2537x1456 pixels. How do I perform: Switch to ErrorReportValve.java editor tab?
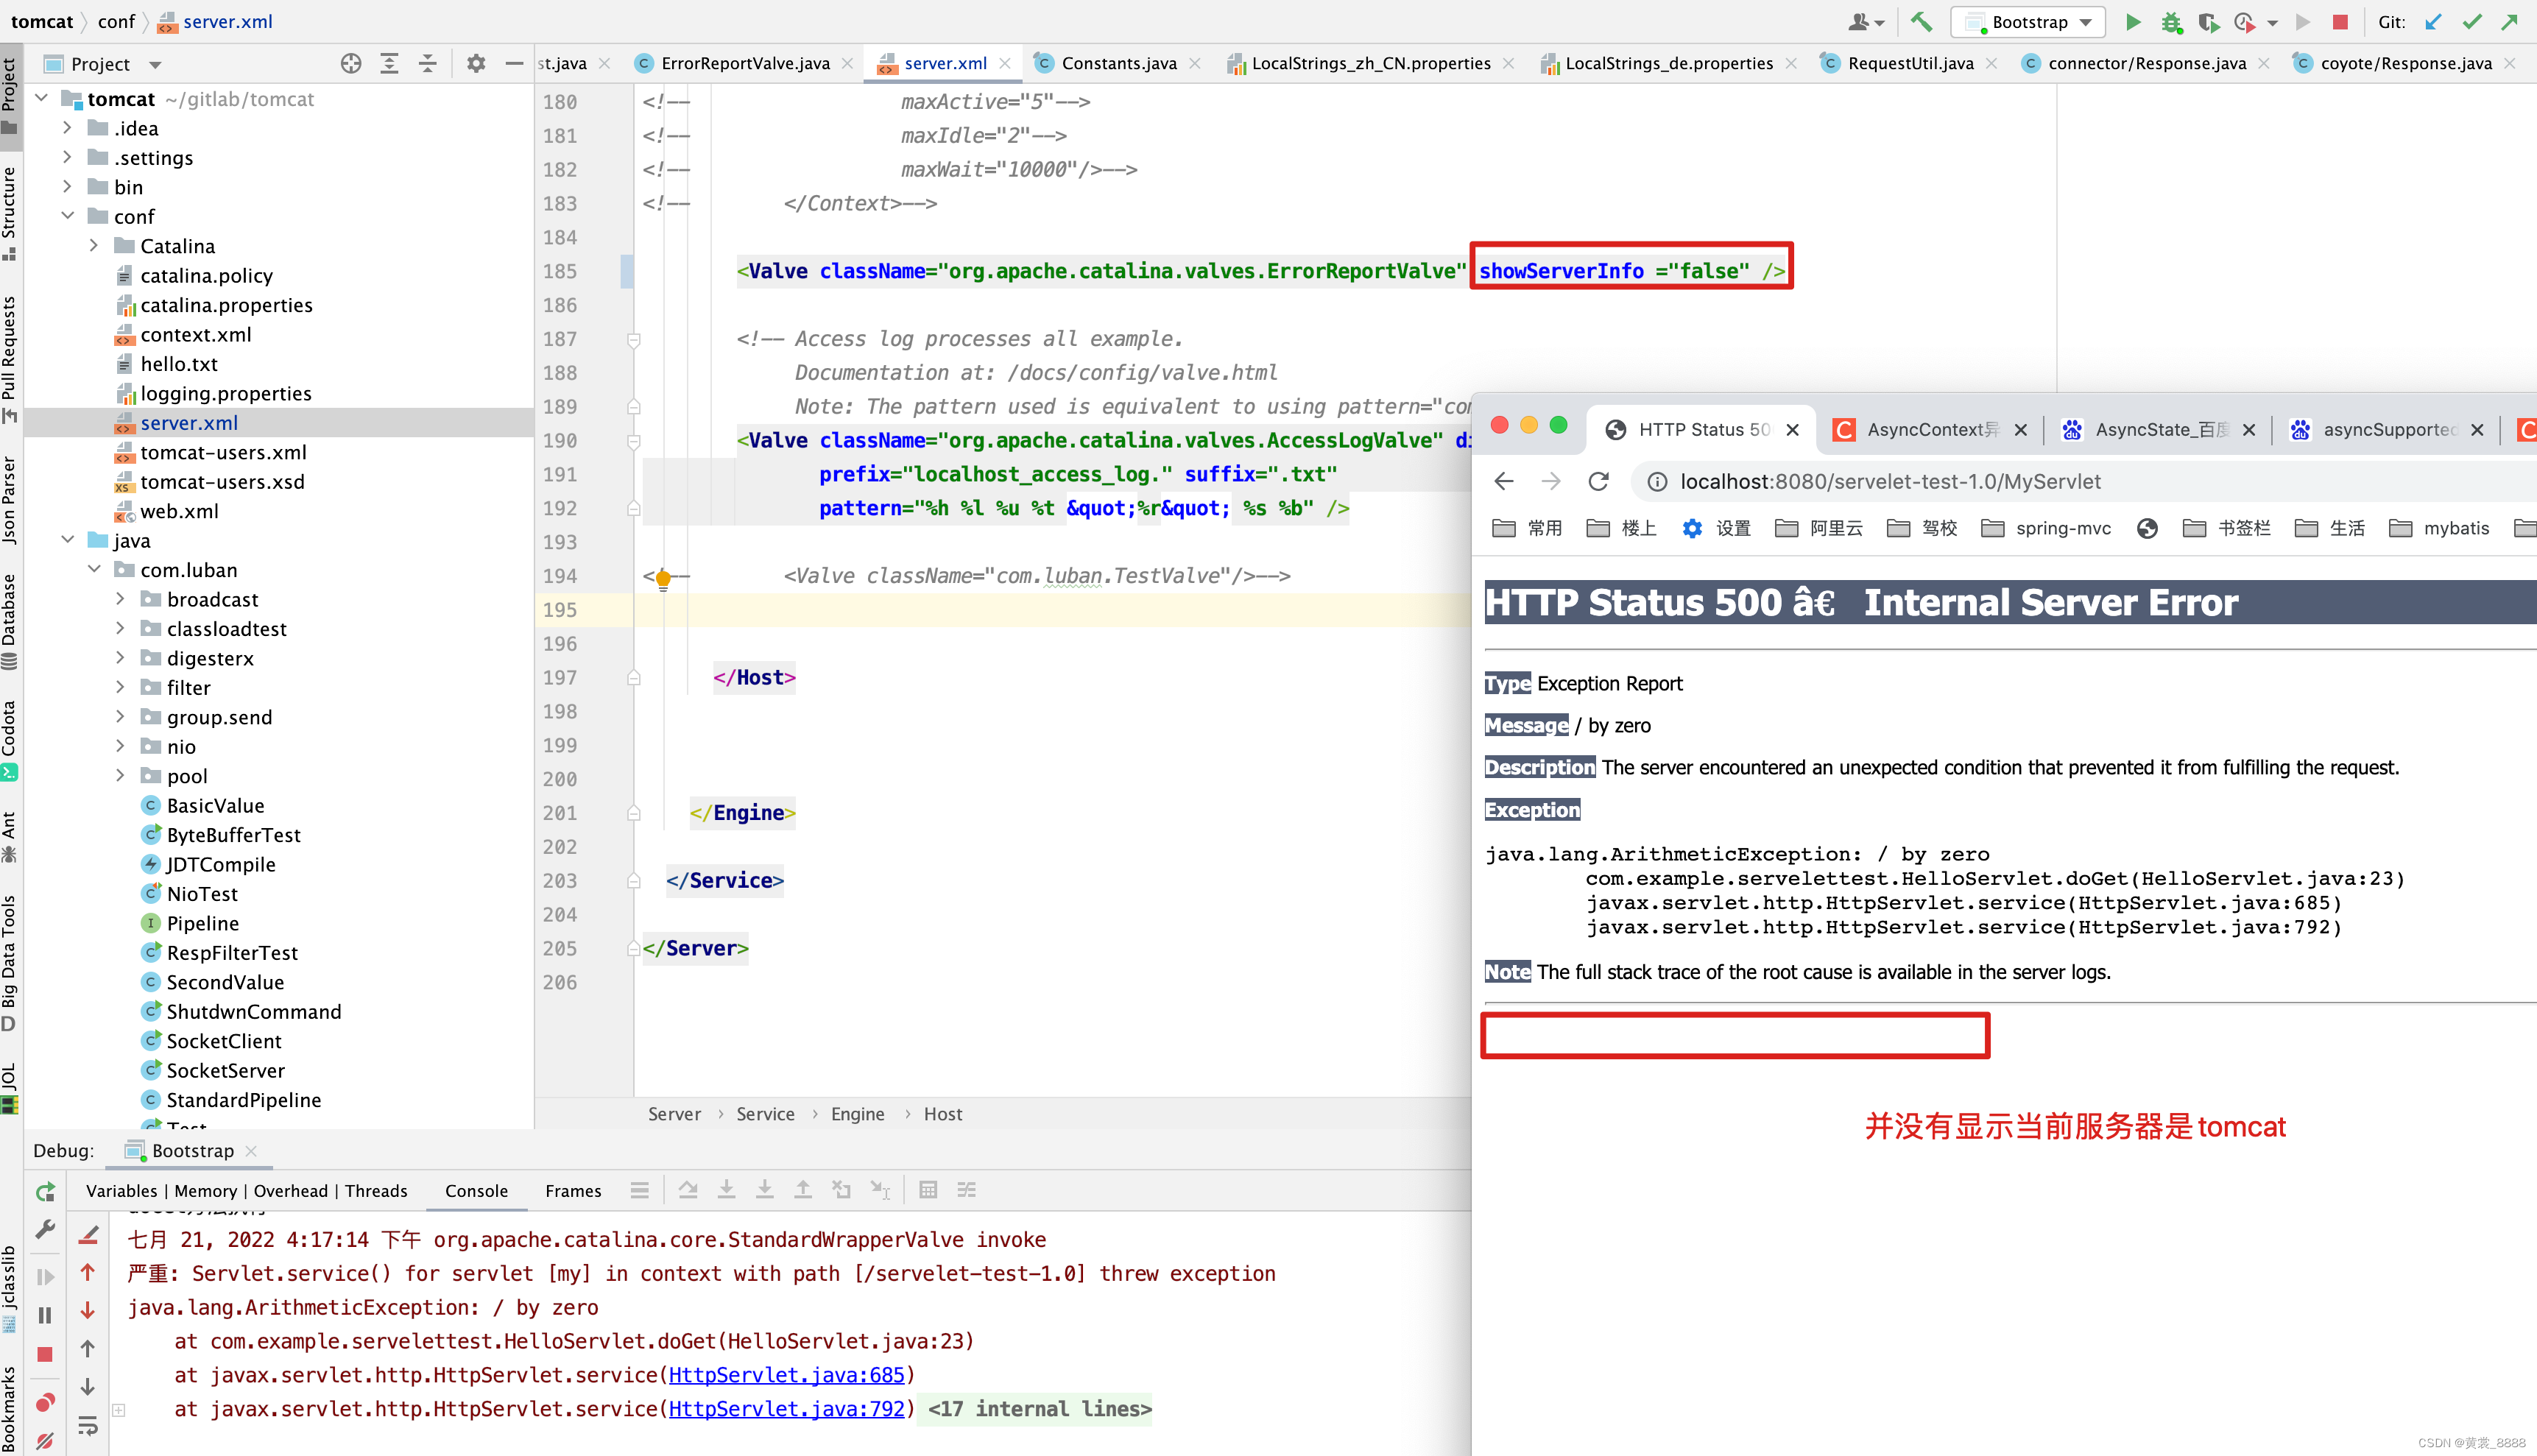[x=744, y=63]
